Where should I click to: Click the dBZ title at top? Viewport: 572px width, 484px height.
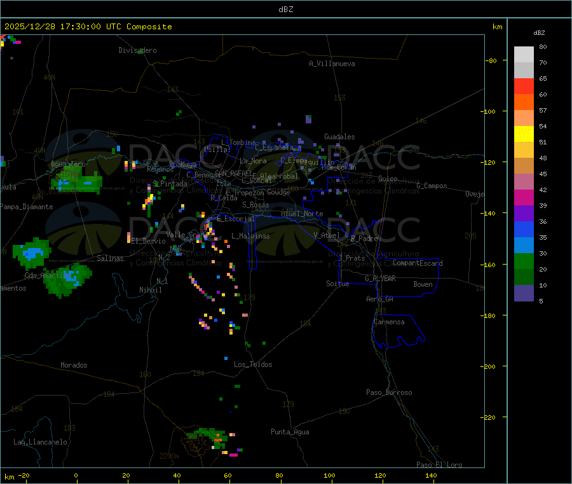tap(285, 10)
